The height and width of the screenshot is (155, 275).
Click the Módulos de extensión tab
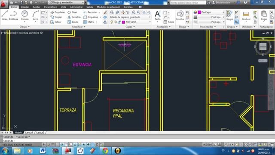point(108,7)
